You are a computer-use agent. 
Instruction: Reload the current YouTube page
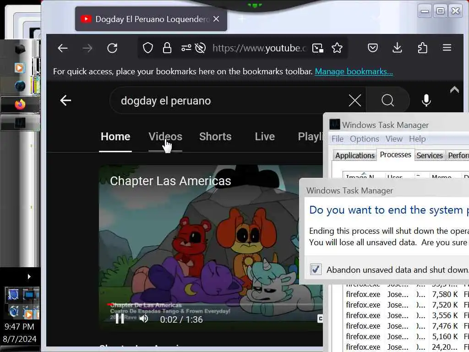112,48
